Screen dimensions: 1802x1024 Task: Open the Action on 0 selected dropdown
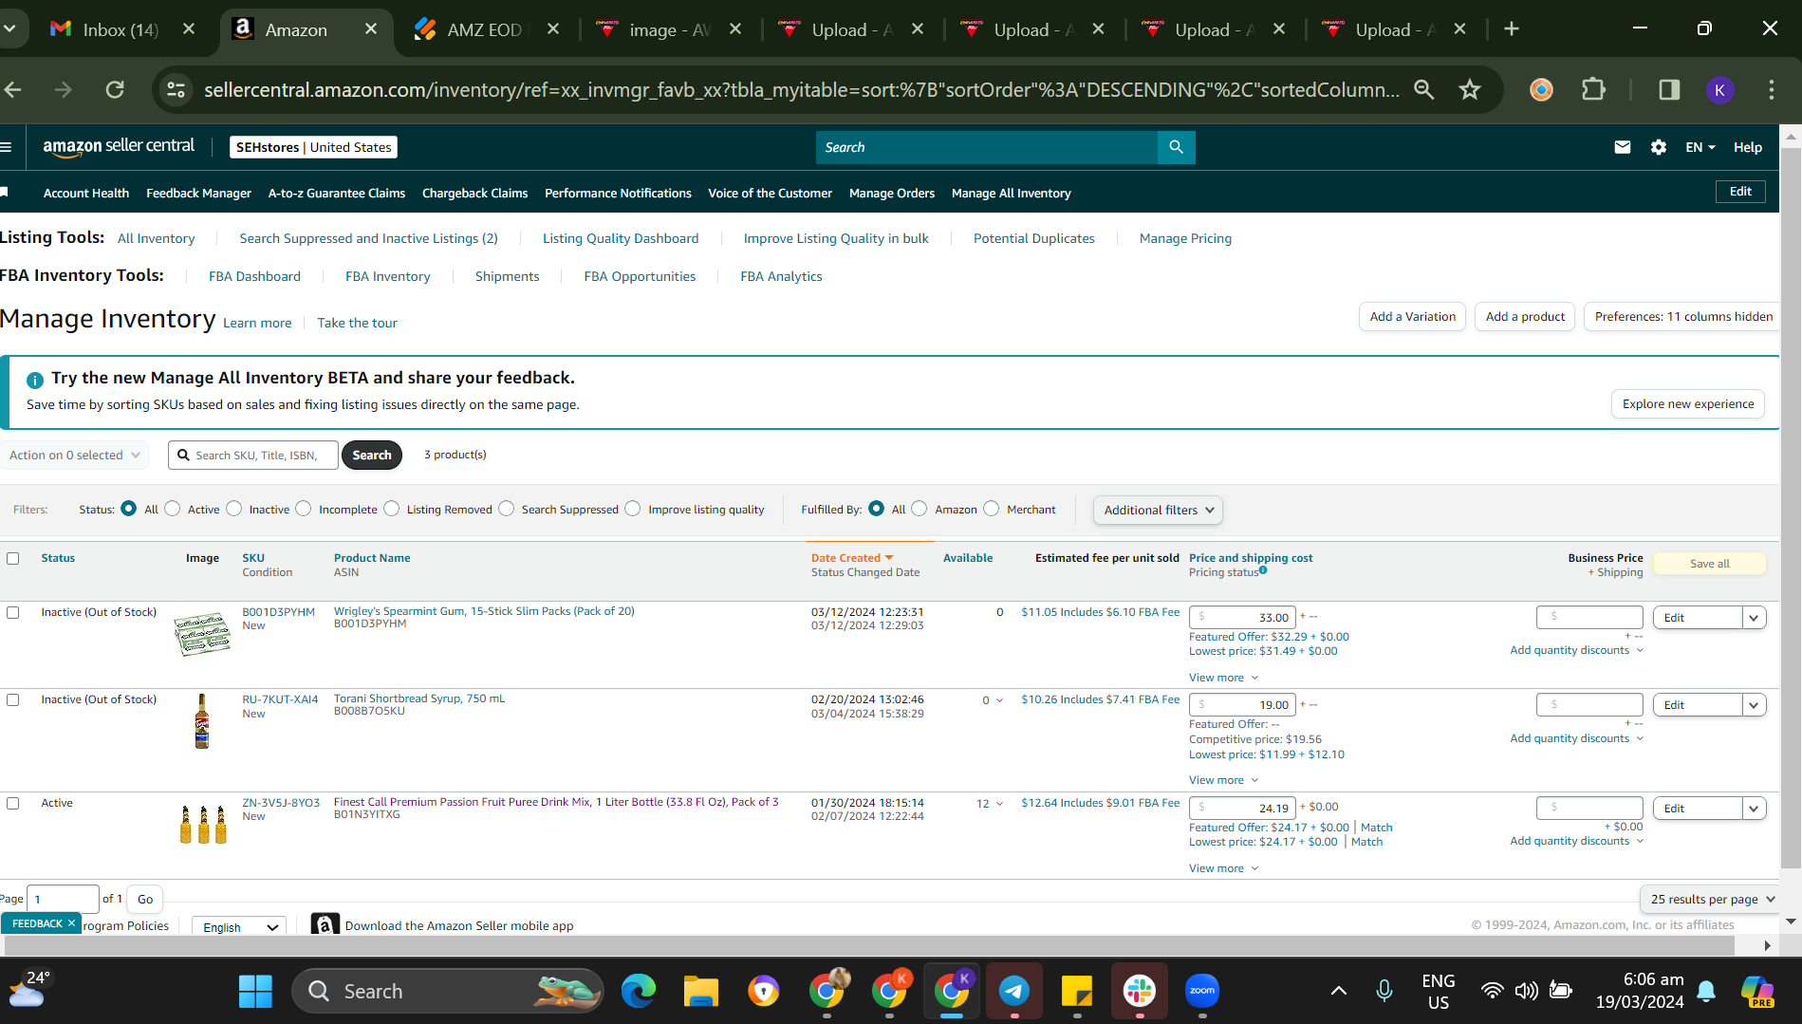74,455
